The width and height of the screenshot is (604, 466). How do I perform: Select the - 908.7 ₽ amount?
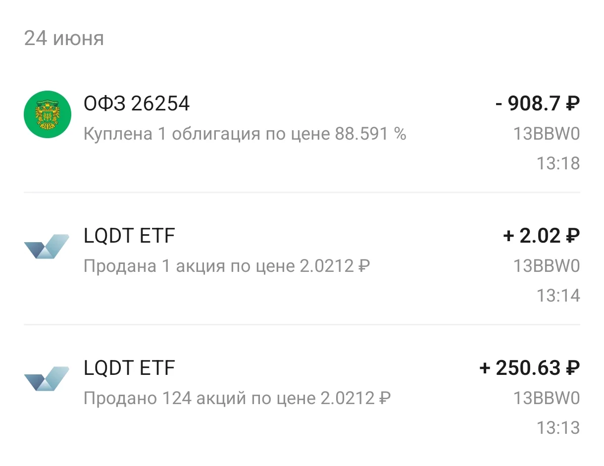click(537, 104)
